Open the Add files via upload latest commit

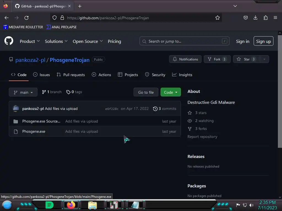[61, 109]
